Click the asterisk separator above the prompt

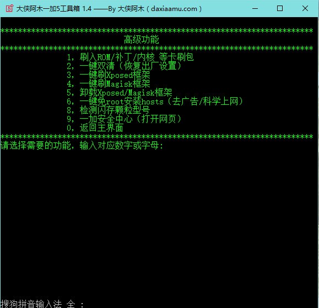pyautogui.click(x=156, y=136)
